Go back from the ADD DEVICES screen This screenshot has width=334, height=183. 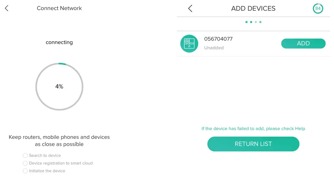click(x=190, y=9)
